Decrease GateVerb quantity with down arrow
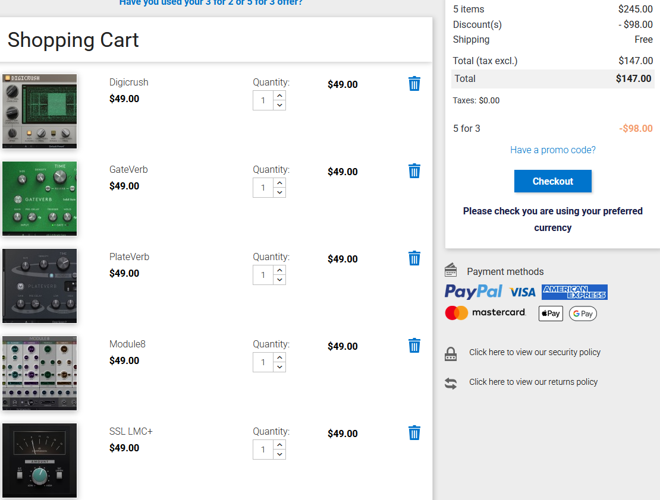This screenshot has height=500, width=660. [x=279, y=192]
